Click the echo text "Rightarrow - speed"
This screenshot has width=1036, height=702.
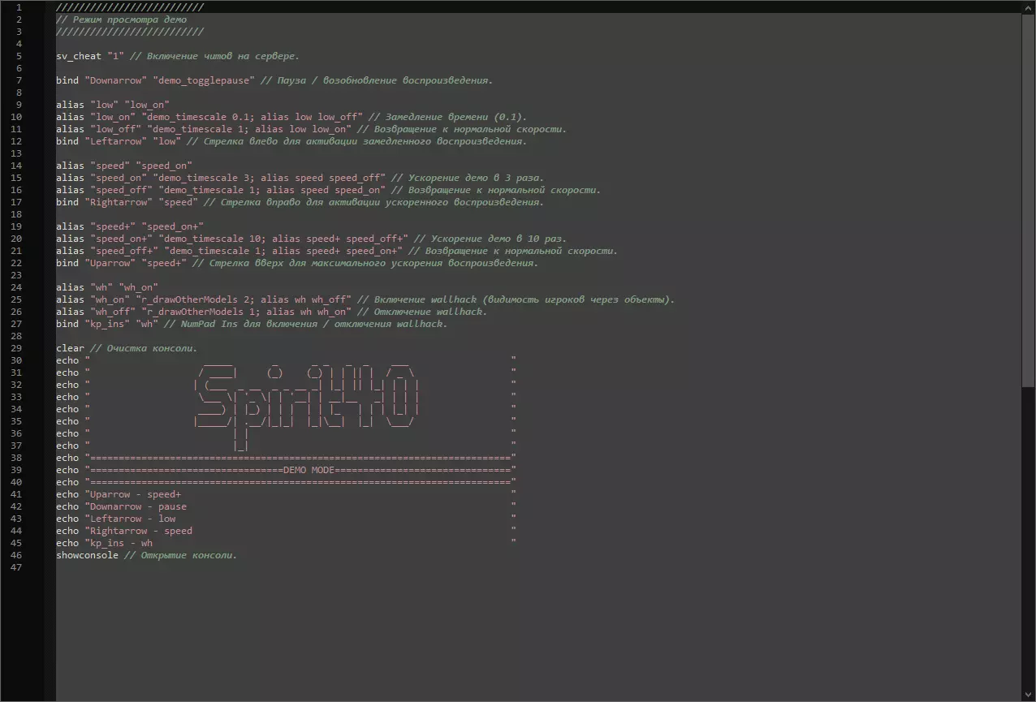(141, 531)
